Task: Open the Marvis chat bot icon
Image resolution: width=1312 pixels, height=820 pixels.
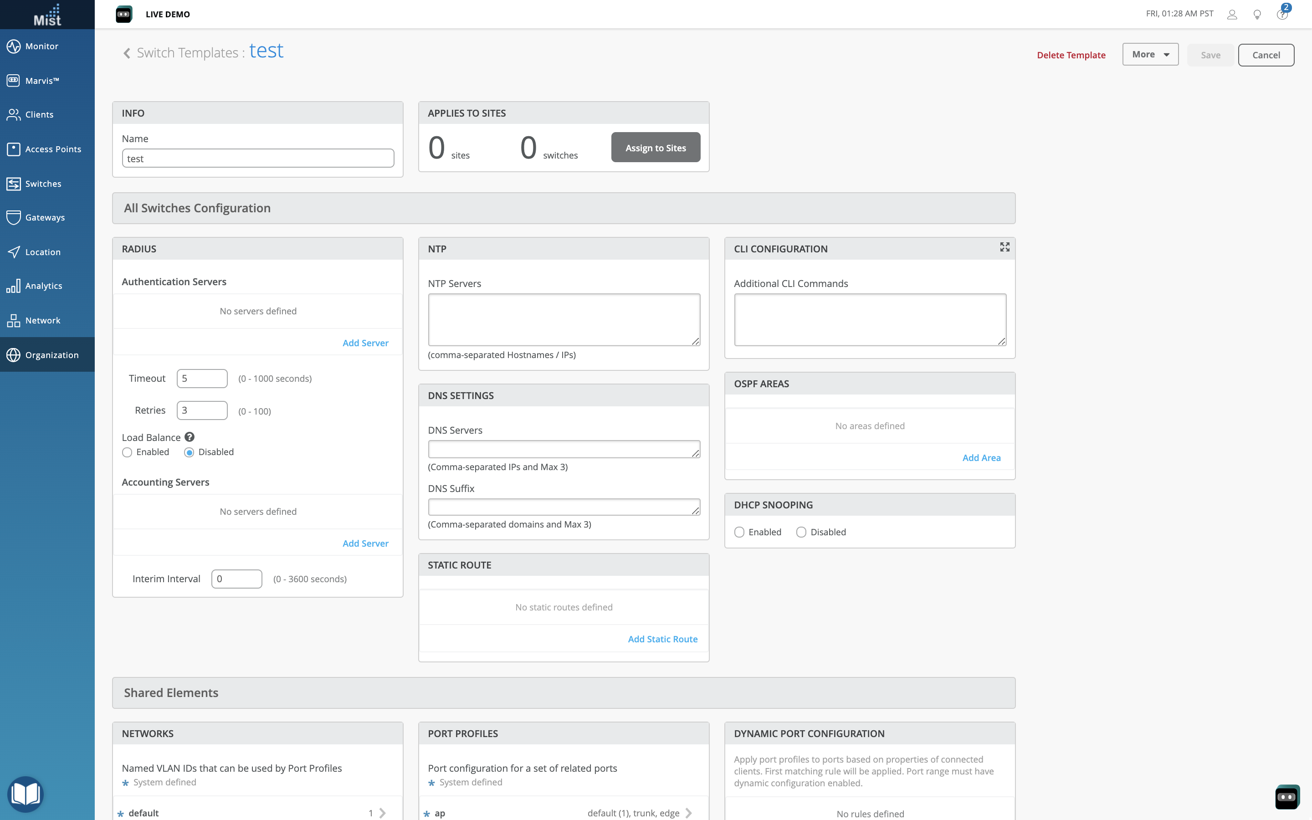Action: click(1286, 796)
